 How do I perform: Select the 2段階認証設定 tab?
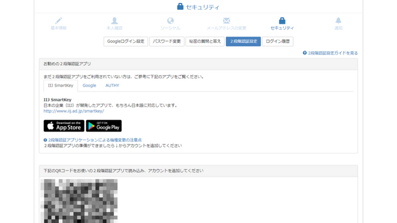(243, 41)
